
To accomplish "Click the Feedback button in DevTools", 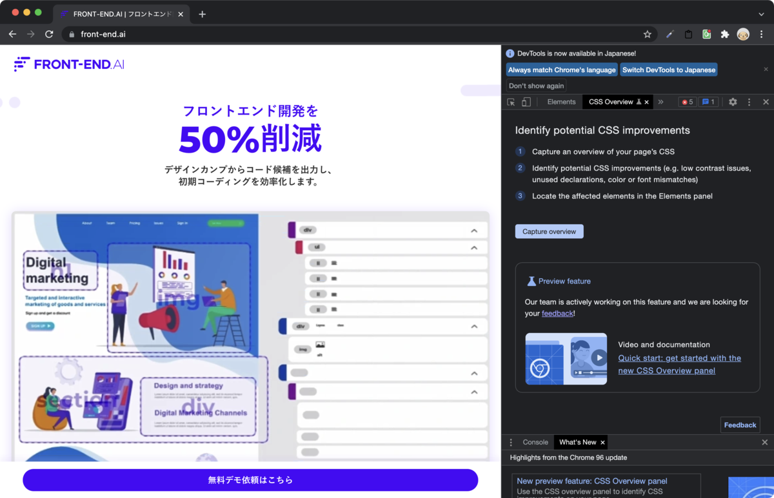I will coord(740,425).
